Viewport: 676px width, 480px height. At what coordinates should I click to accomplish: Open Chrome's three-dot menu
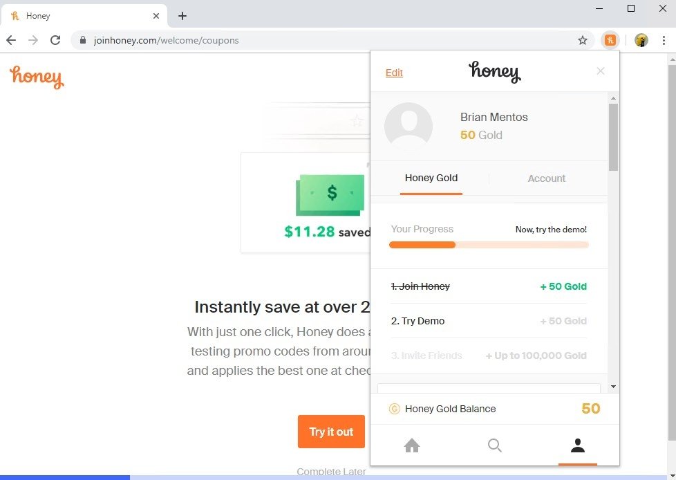point(664,40)
